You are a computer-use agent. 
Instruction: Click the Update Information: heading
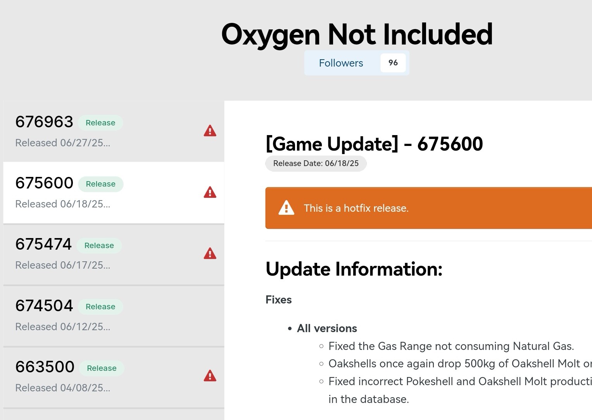tap(354, 269)
